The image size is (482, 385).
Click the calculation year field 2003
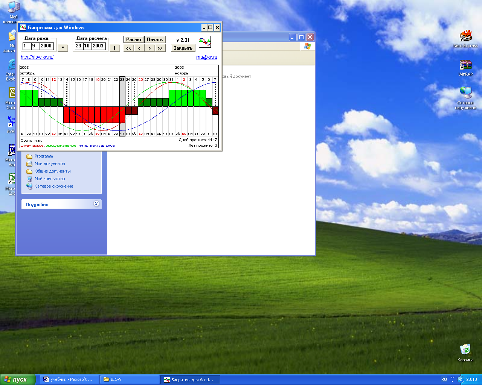click(99, 46)
